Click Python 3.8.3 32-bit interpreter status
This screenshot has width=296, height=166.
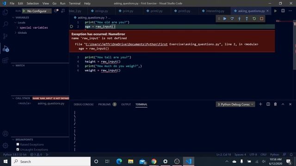coord(15,154)
